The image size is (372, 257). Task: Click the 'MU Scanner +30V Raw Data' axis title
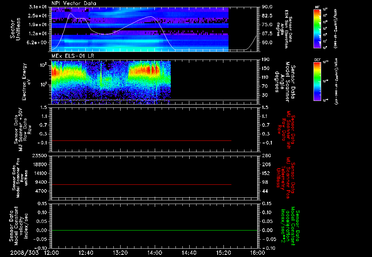point(23,130)
